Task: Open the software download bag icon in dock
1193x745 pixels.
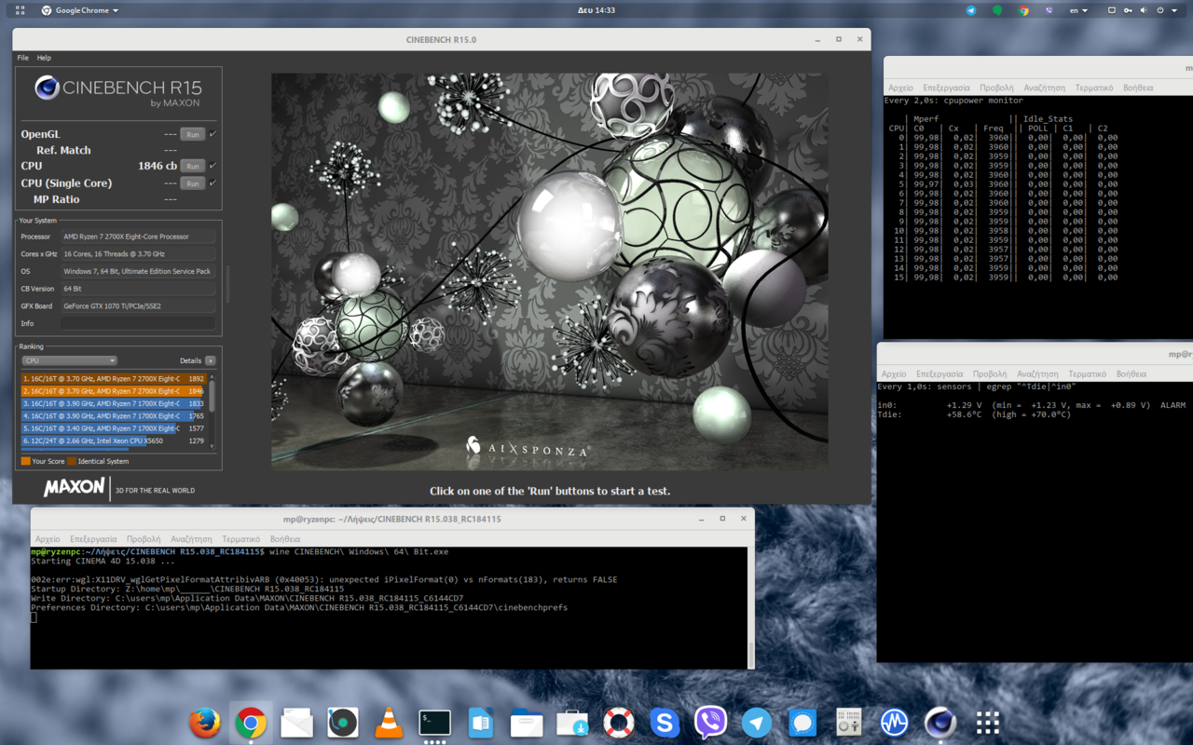Action: pyautogui.click(x=572, y=723)
